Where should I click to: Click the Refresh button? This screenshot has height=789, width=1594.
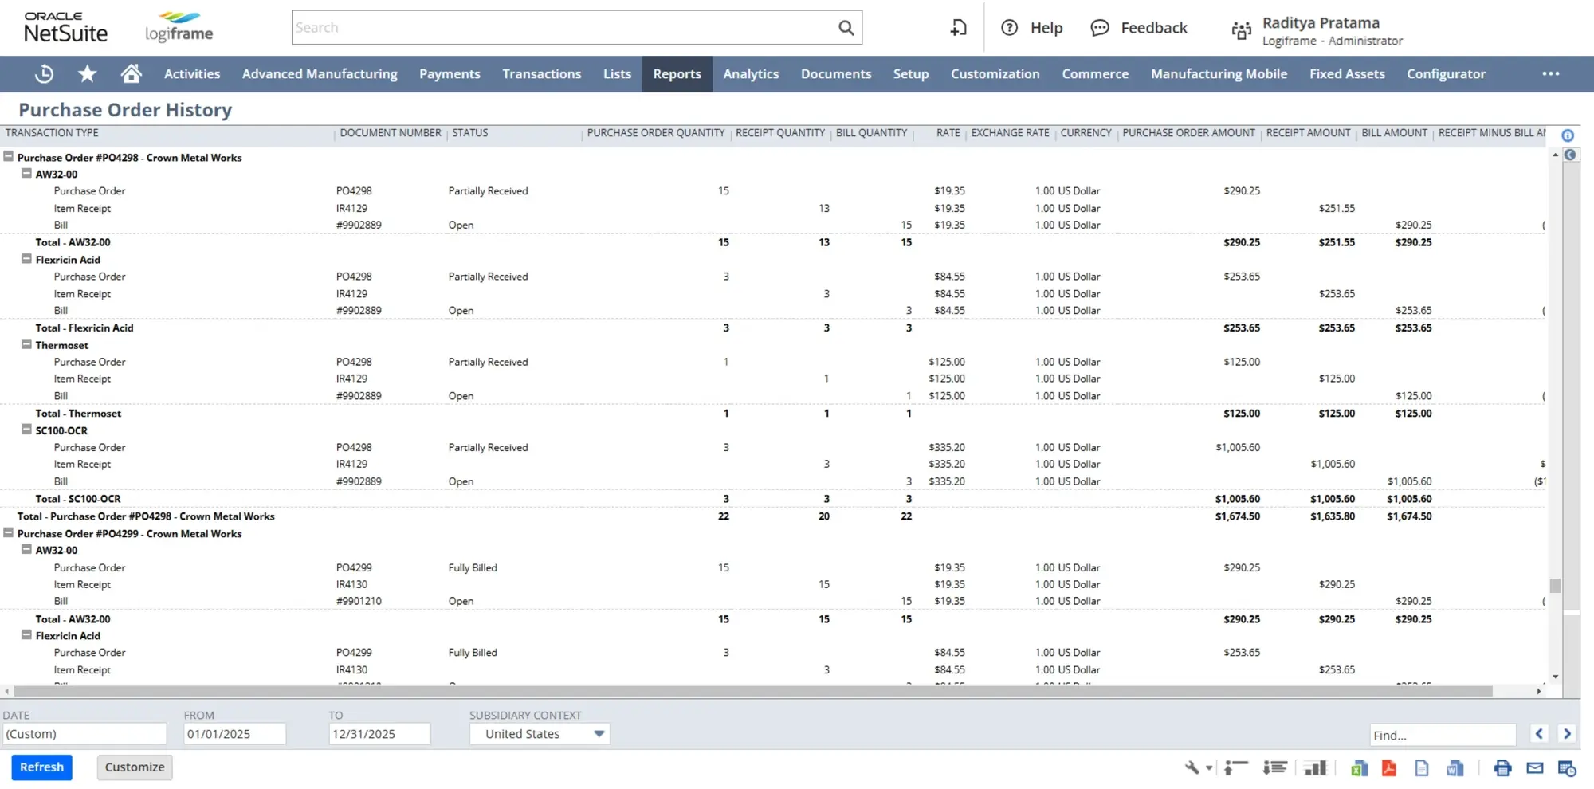[x=41, y=767]
